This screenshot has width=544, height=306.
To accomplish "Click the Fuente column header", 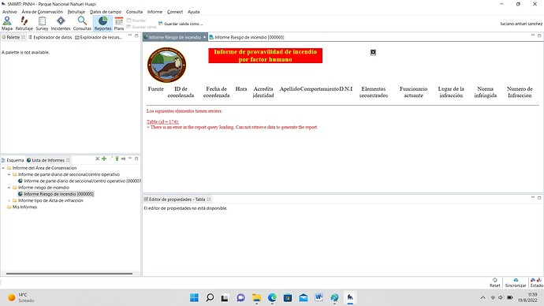I will tap(155, 89).
